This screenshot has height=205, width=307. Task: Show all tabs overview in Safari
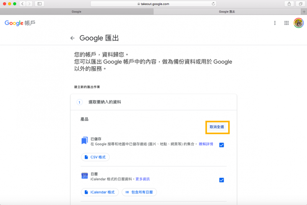pos(300,4)
